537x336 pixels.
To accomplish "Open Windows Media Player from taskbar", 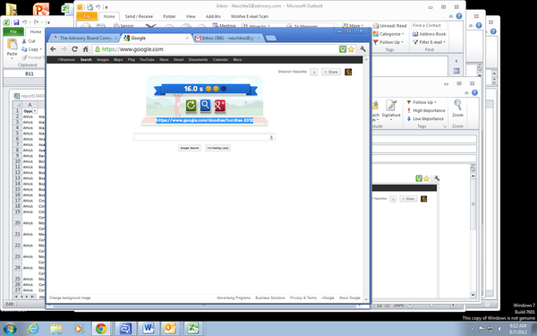I will tap(79, 329).
